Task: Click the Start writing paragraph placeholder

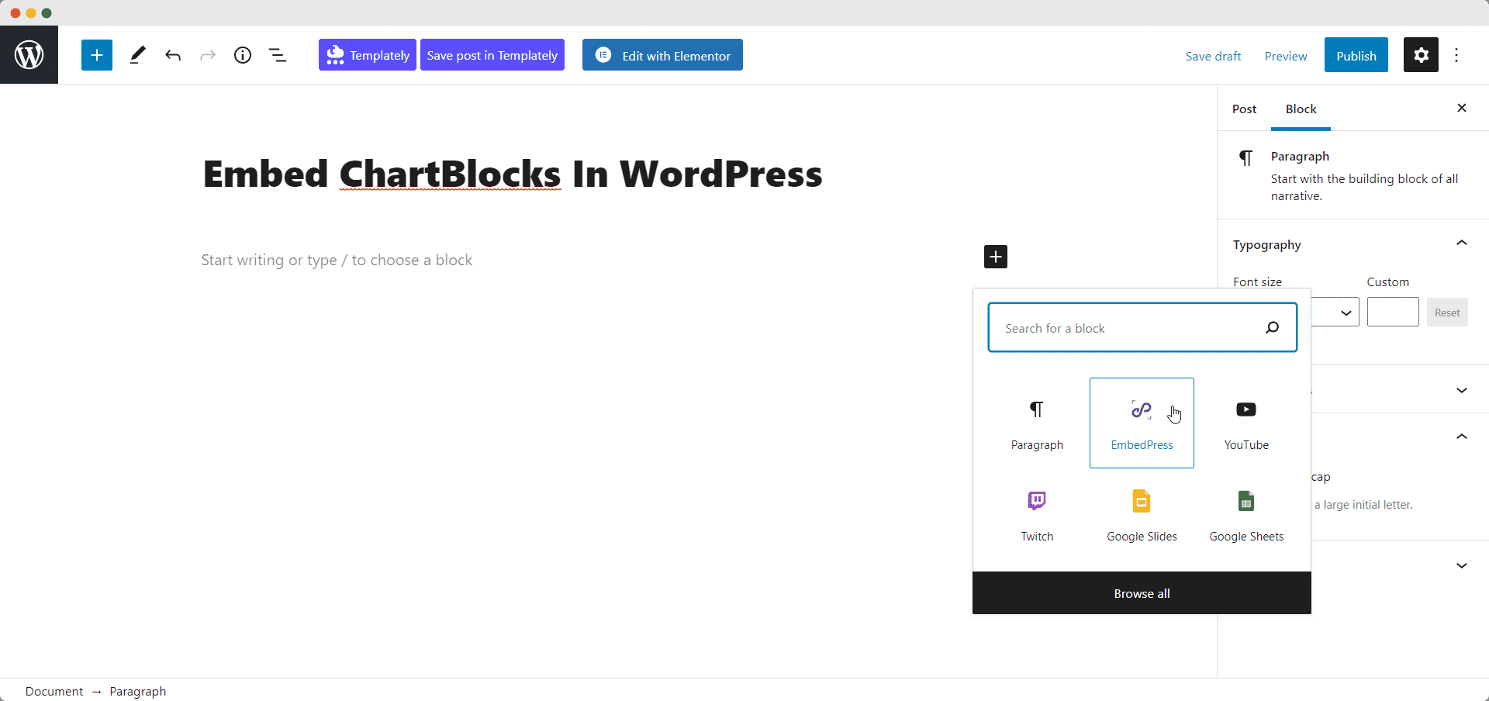Action: point(337,260)
